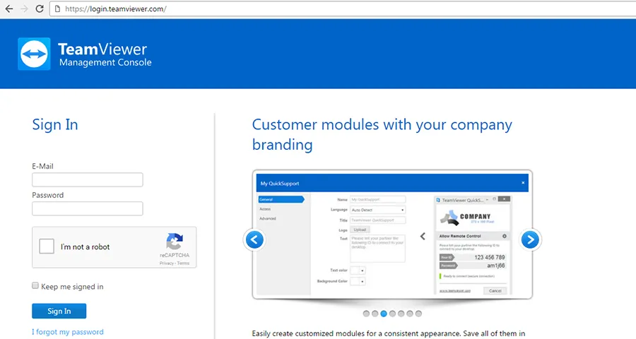Click the page info icon in address bar
Image resolution: width=636 pixels, height=339 pixels.
(x=58, y=8)
